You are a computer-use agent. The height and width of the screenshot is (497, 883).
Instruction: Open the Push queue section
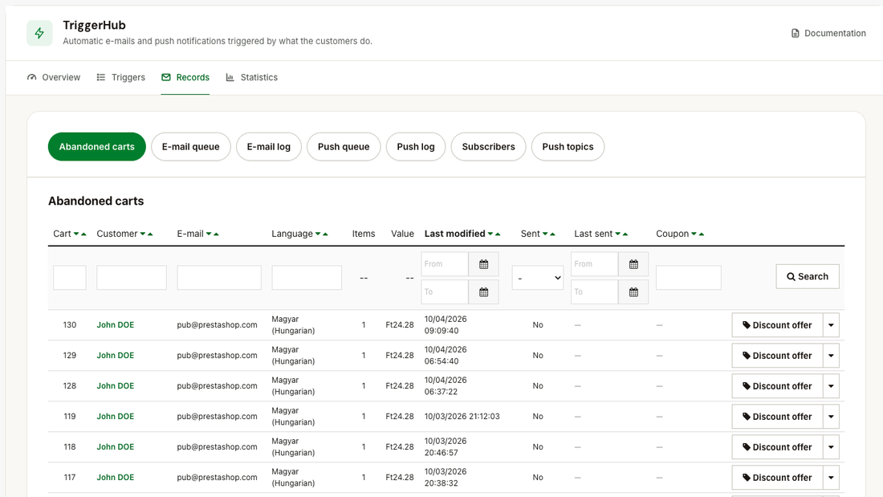pos(344,146)
